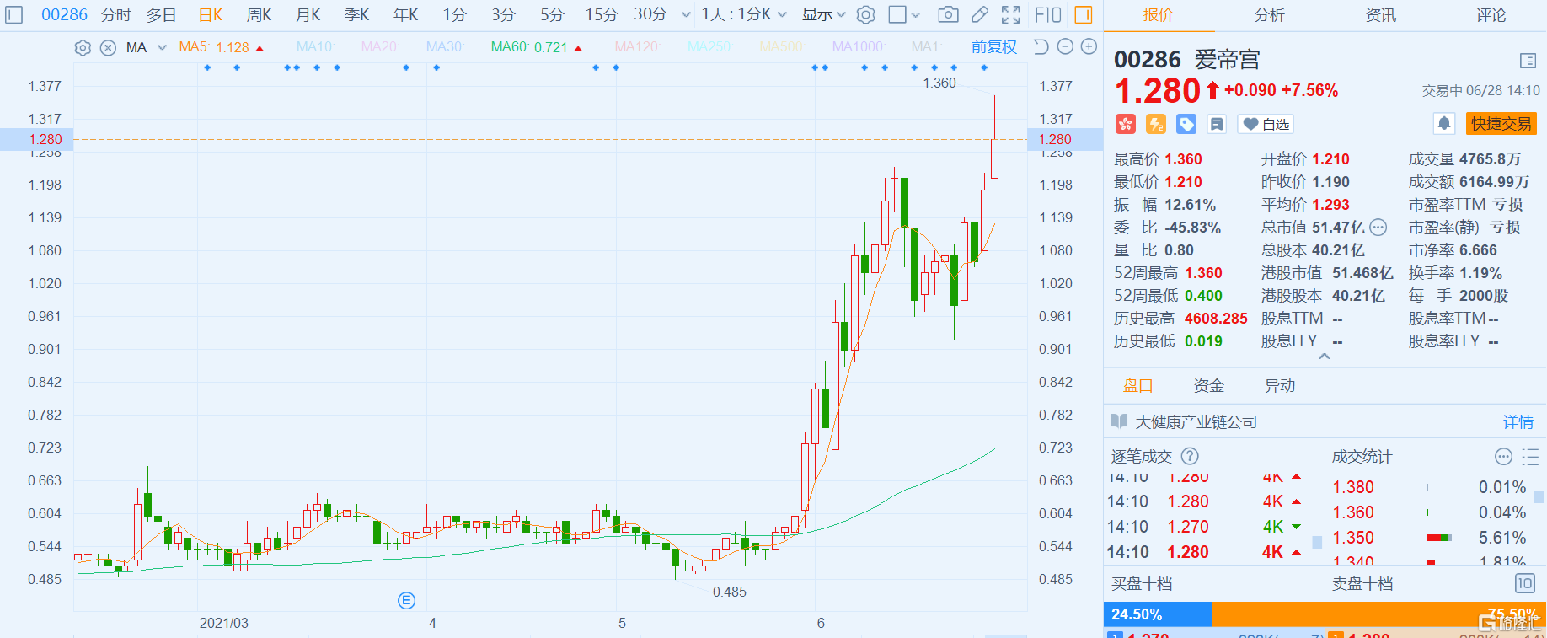Open the 显示 display dropdown
Viewport: 1547px width, 638px height.
pyautogui.click(x=823, y=14)
